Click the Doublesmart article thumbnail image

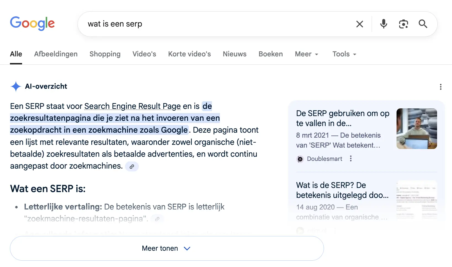tap(416, 129)
